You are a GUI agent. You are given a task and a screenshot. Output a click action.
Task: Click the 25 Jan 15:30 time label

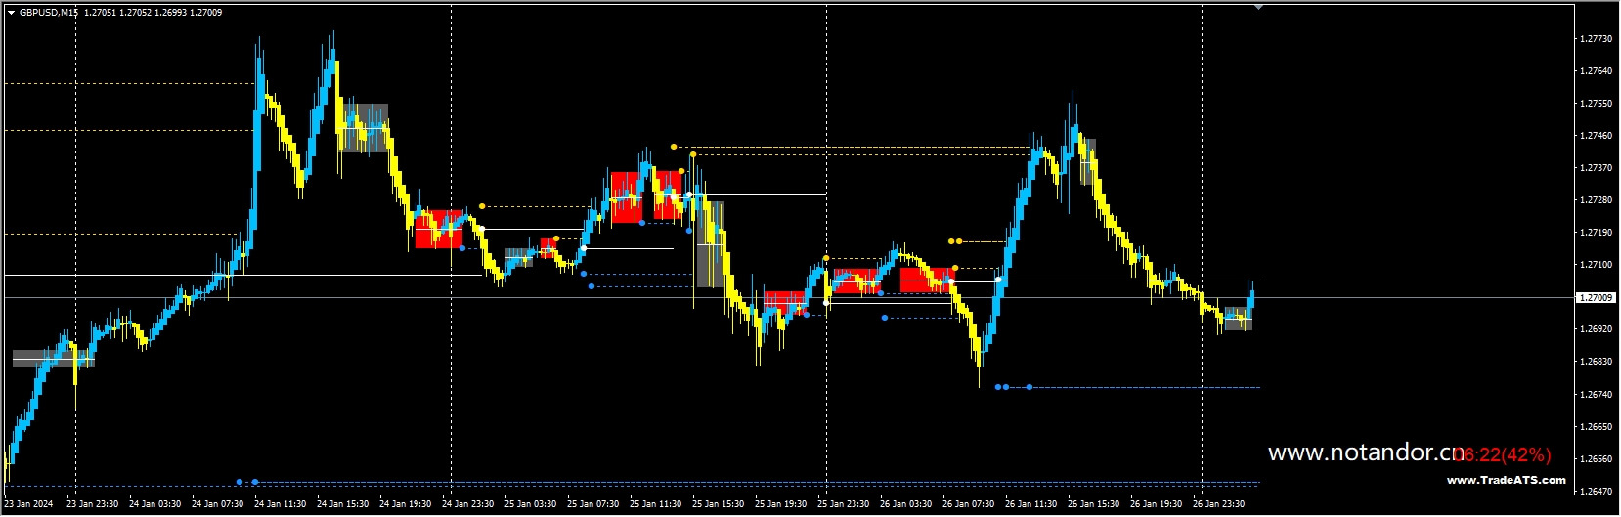click(718, 505)
